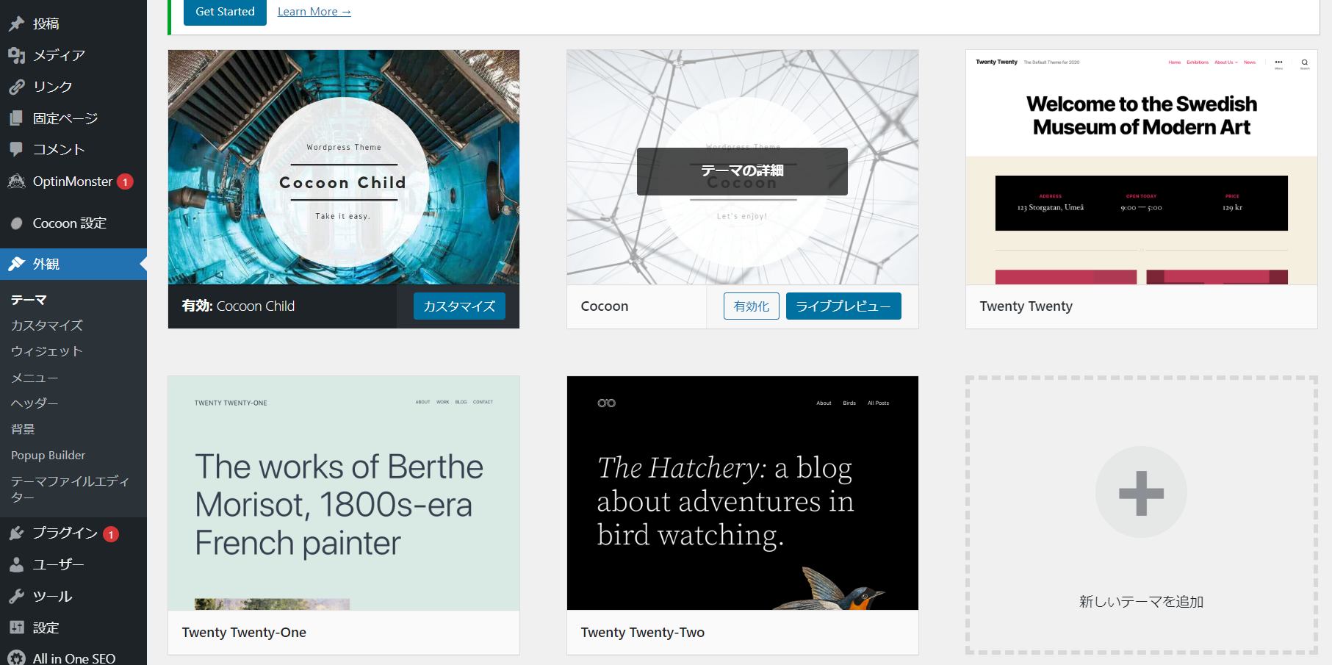Open the 投稿 menu
The image size is (1332, 665).
[73, 24]
